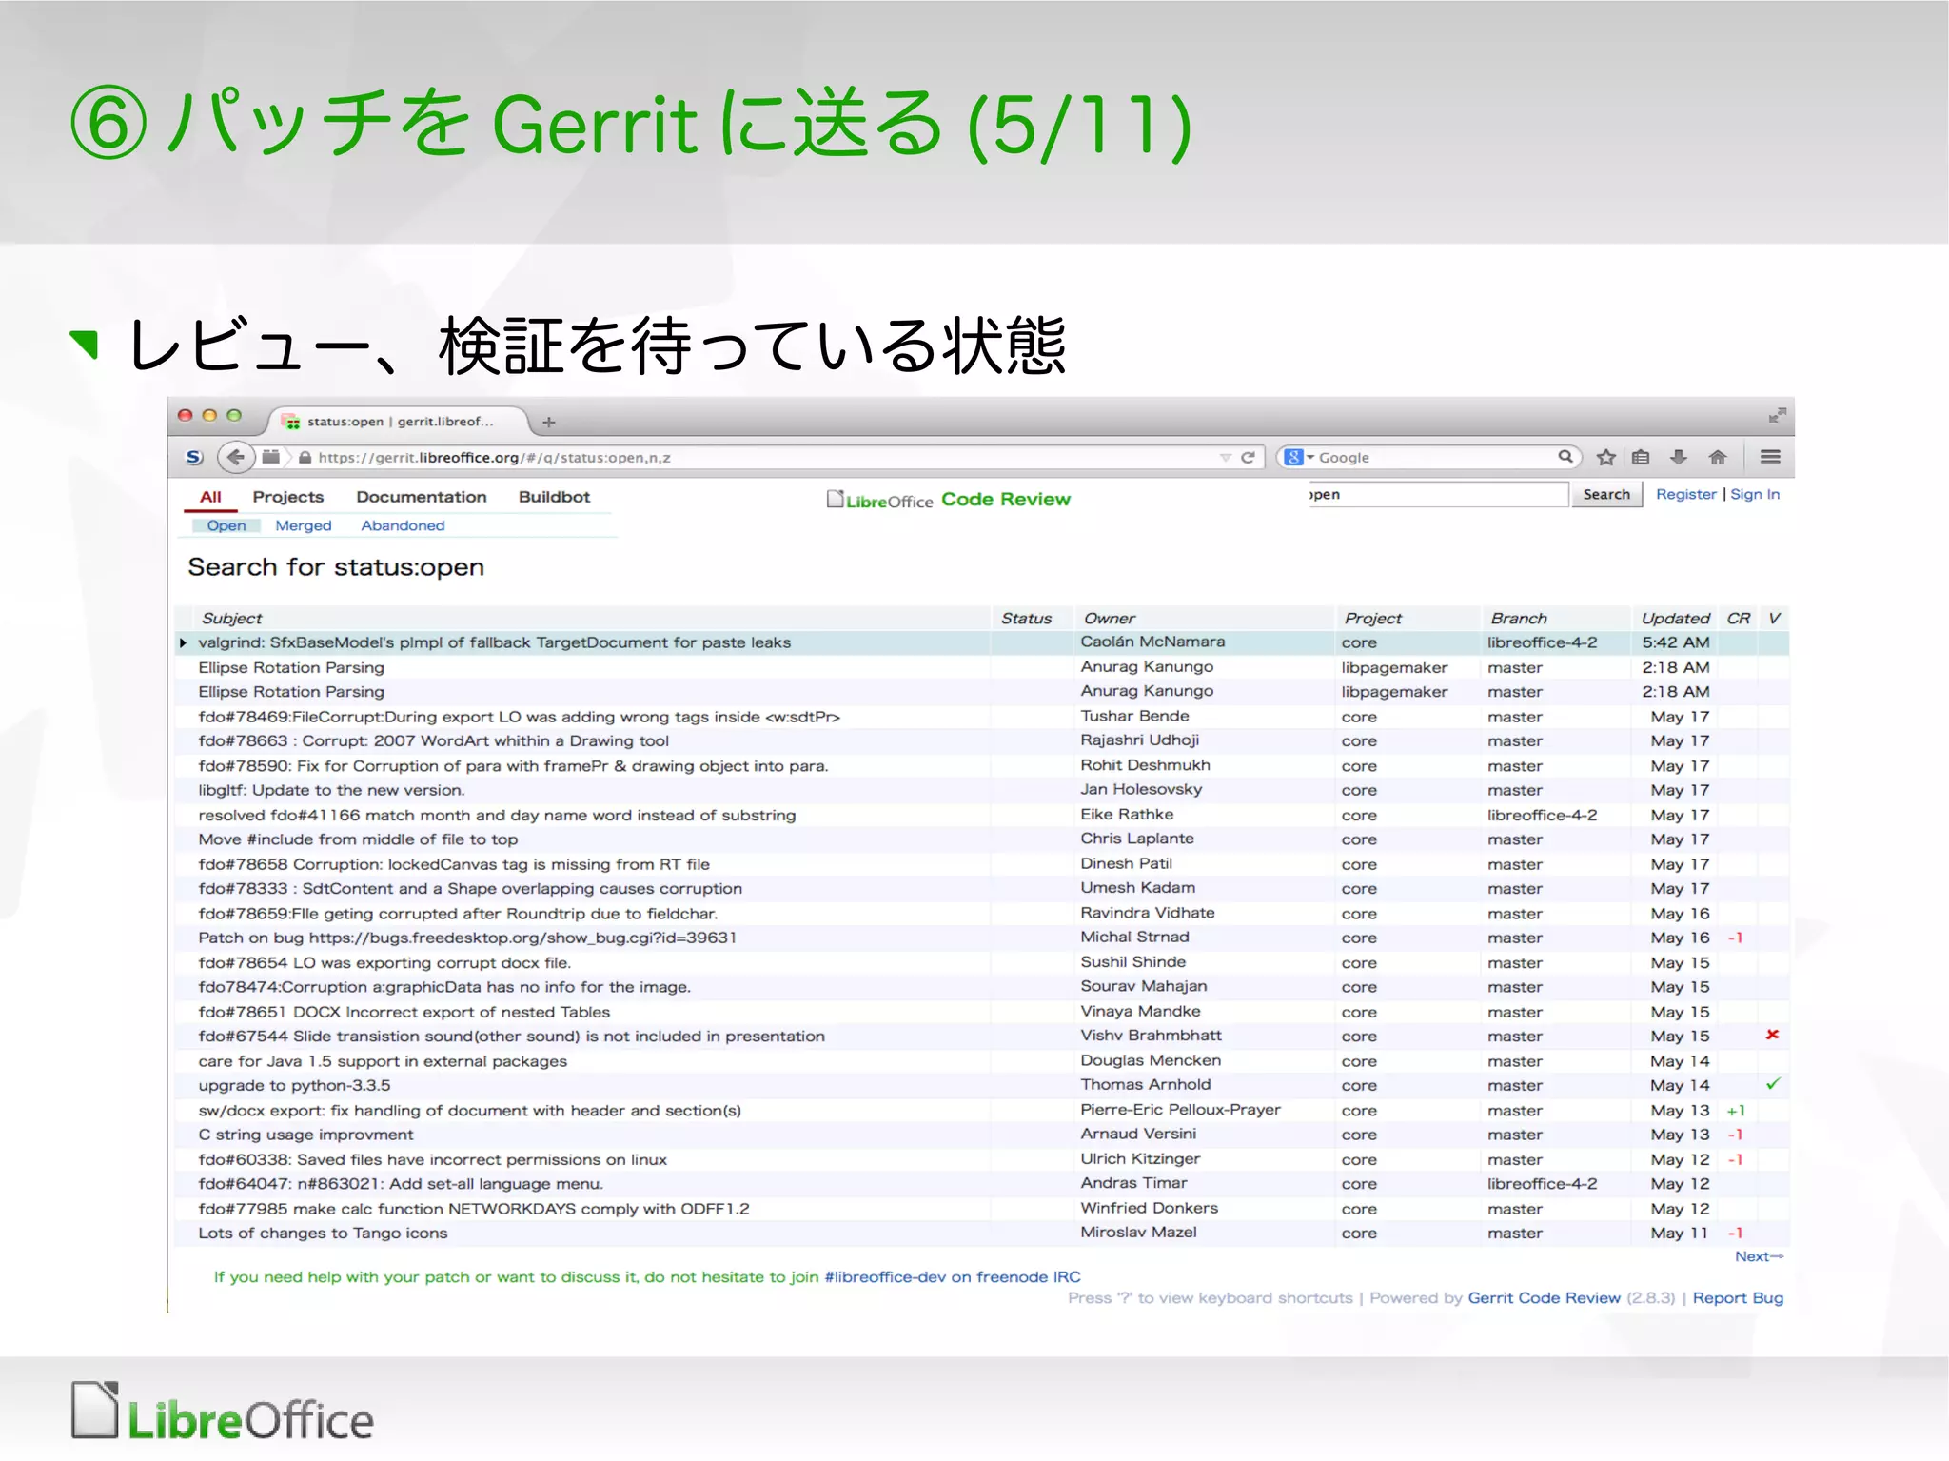Open 'upgrade to python-3.3.5' change
The height and width of the screenshot is (1461, 1949).
click(294, 1086)
